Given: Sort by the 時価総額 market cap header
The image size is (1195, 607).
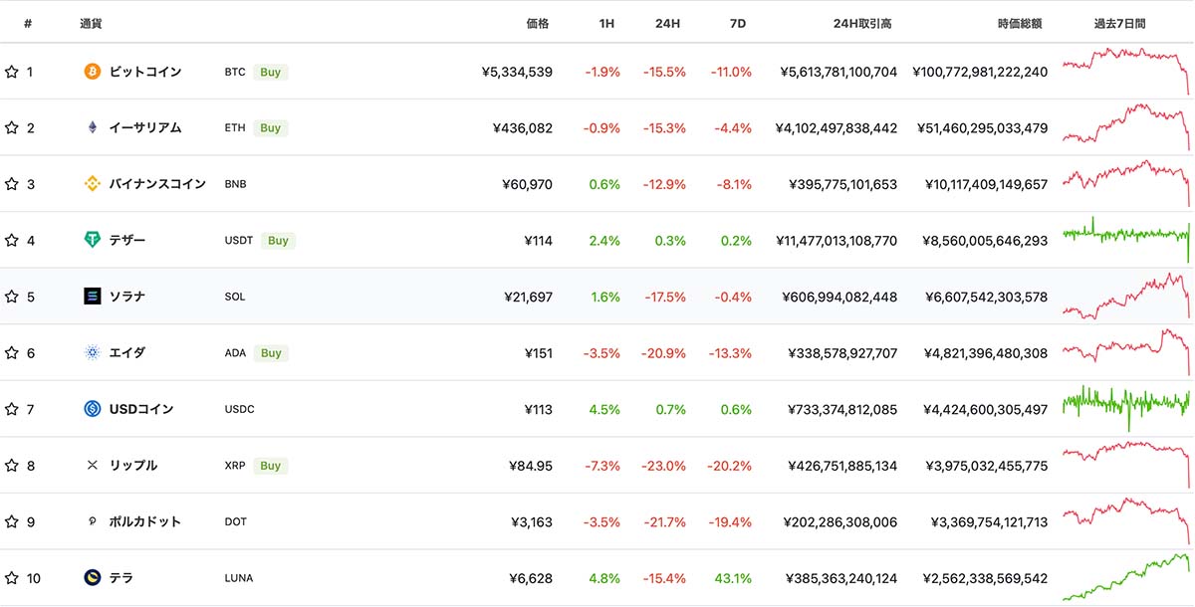Looking at the screenshot, I should click(x=1020, y=23).
